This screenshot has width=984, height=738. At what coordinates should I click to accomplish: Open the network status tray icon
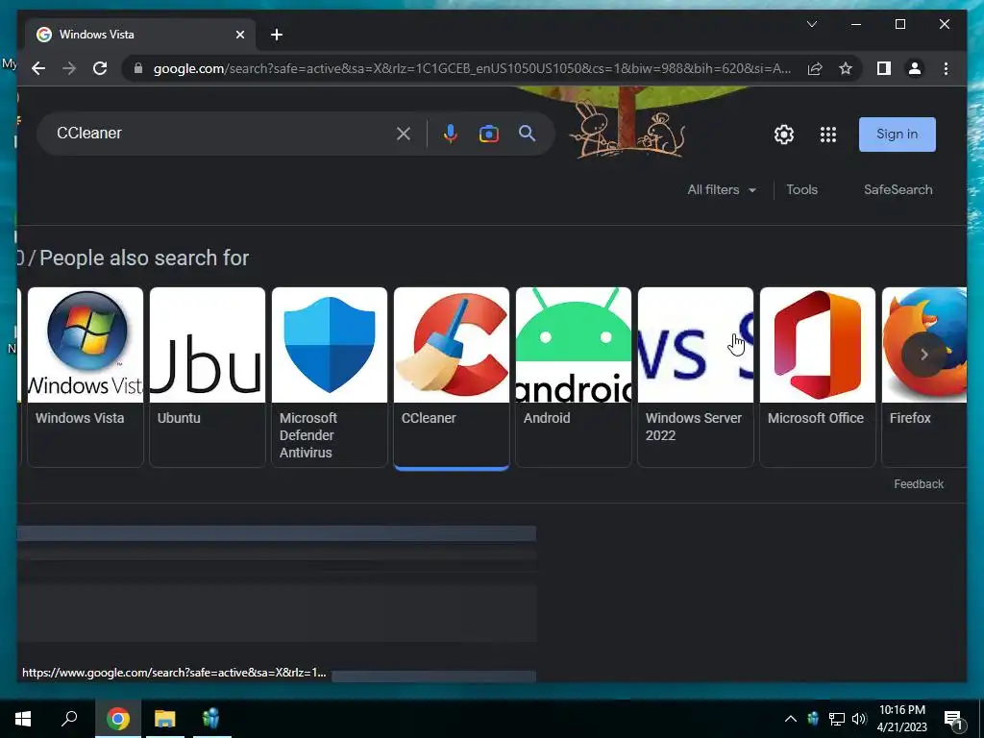pos(837,719)
